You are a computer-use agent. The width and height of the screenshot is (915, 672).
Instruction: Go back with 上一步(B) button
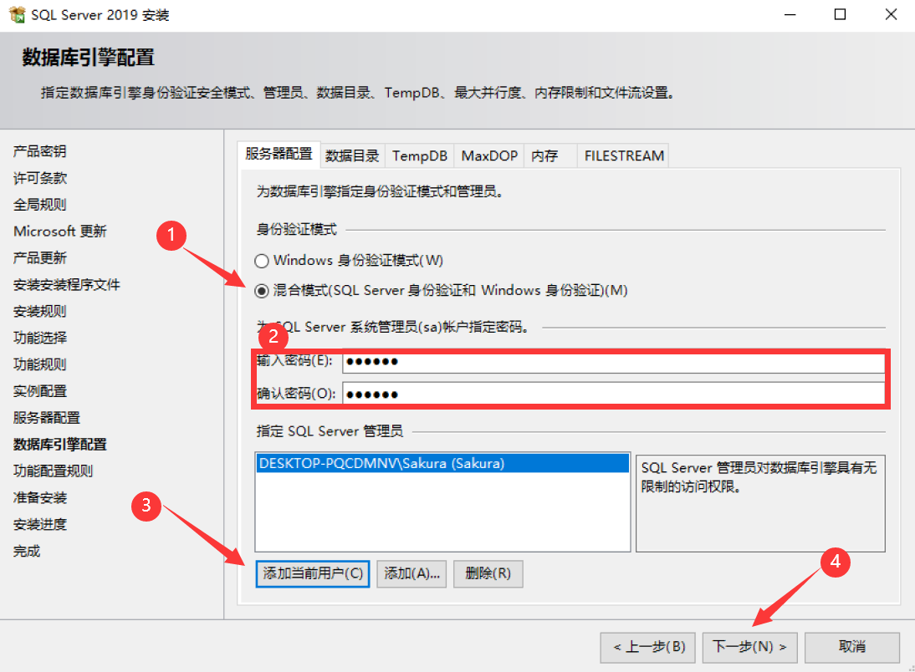647,647
